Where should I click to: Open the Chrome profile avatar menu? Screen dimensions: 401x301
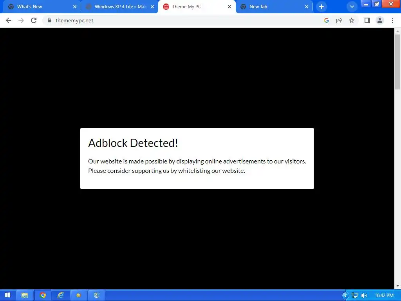pyautogui.click(x=380, y=20)
